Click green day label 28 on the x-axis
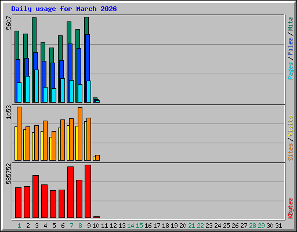 [252, 226]
